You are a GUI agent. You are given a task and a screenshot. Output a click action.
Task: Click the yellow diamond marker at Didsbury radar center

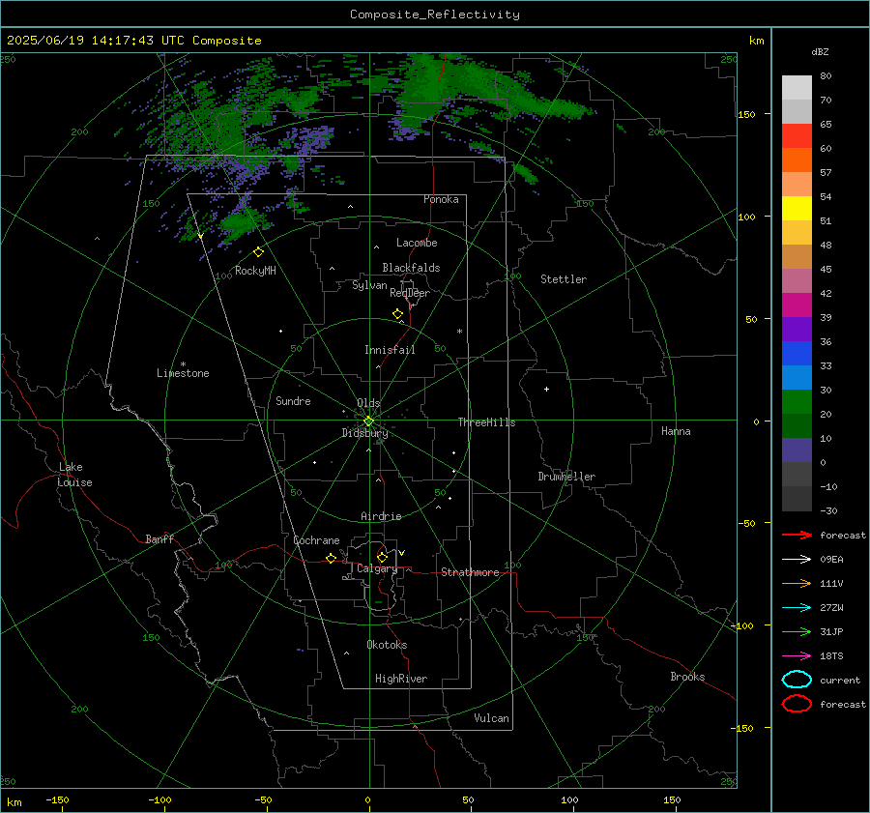pos(368,421)
